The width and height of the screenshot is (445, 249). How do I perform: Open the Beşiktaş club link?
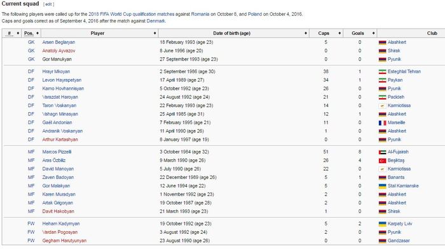tap(396, 160)
